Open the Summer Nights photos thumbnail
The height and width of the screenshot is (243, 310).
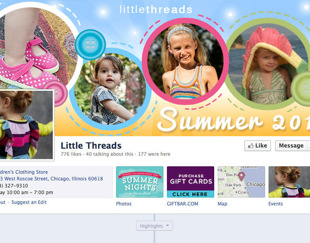140,182
